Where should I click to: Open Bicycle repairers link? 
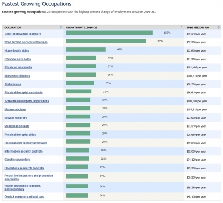16,118
